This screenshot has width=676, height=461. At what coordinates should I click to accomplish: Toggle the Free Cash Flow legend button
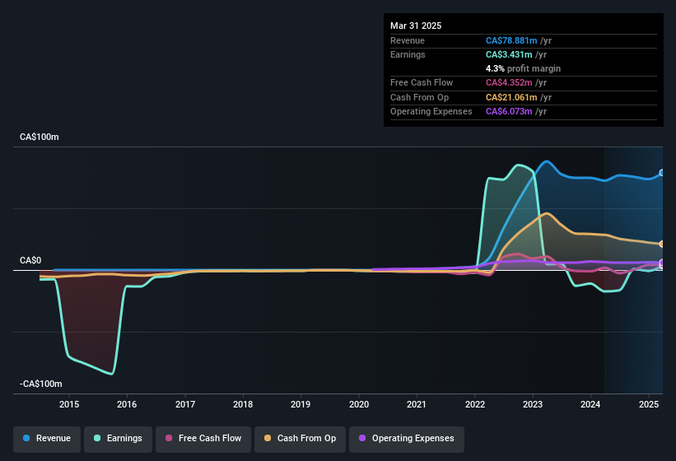click(203, 439)
